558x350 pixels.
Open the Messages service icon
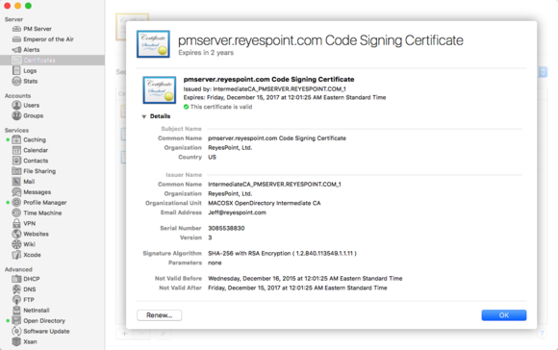16,192
